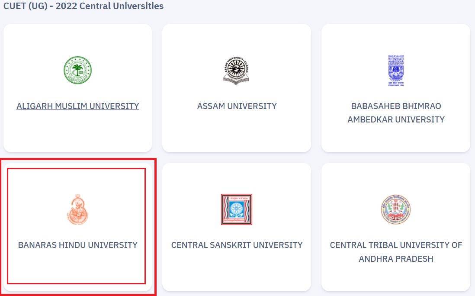This screenshot has height=296, width=475.
Task: Click the Central Tribal University round seal
Action: coord(396,209)
